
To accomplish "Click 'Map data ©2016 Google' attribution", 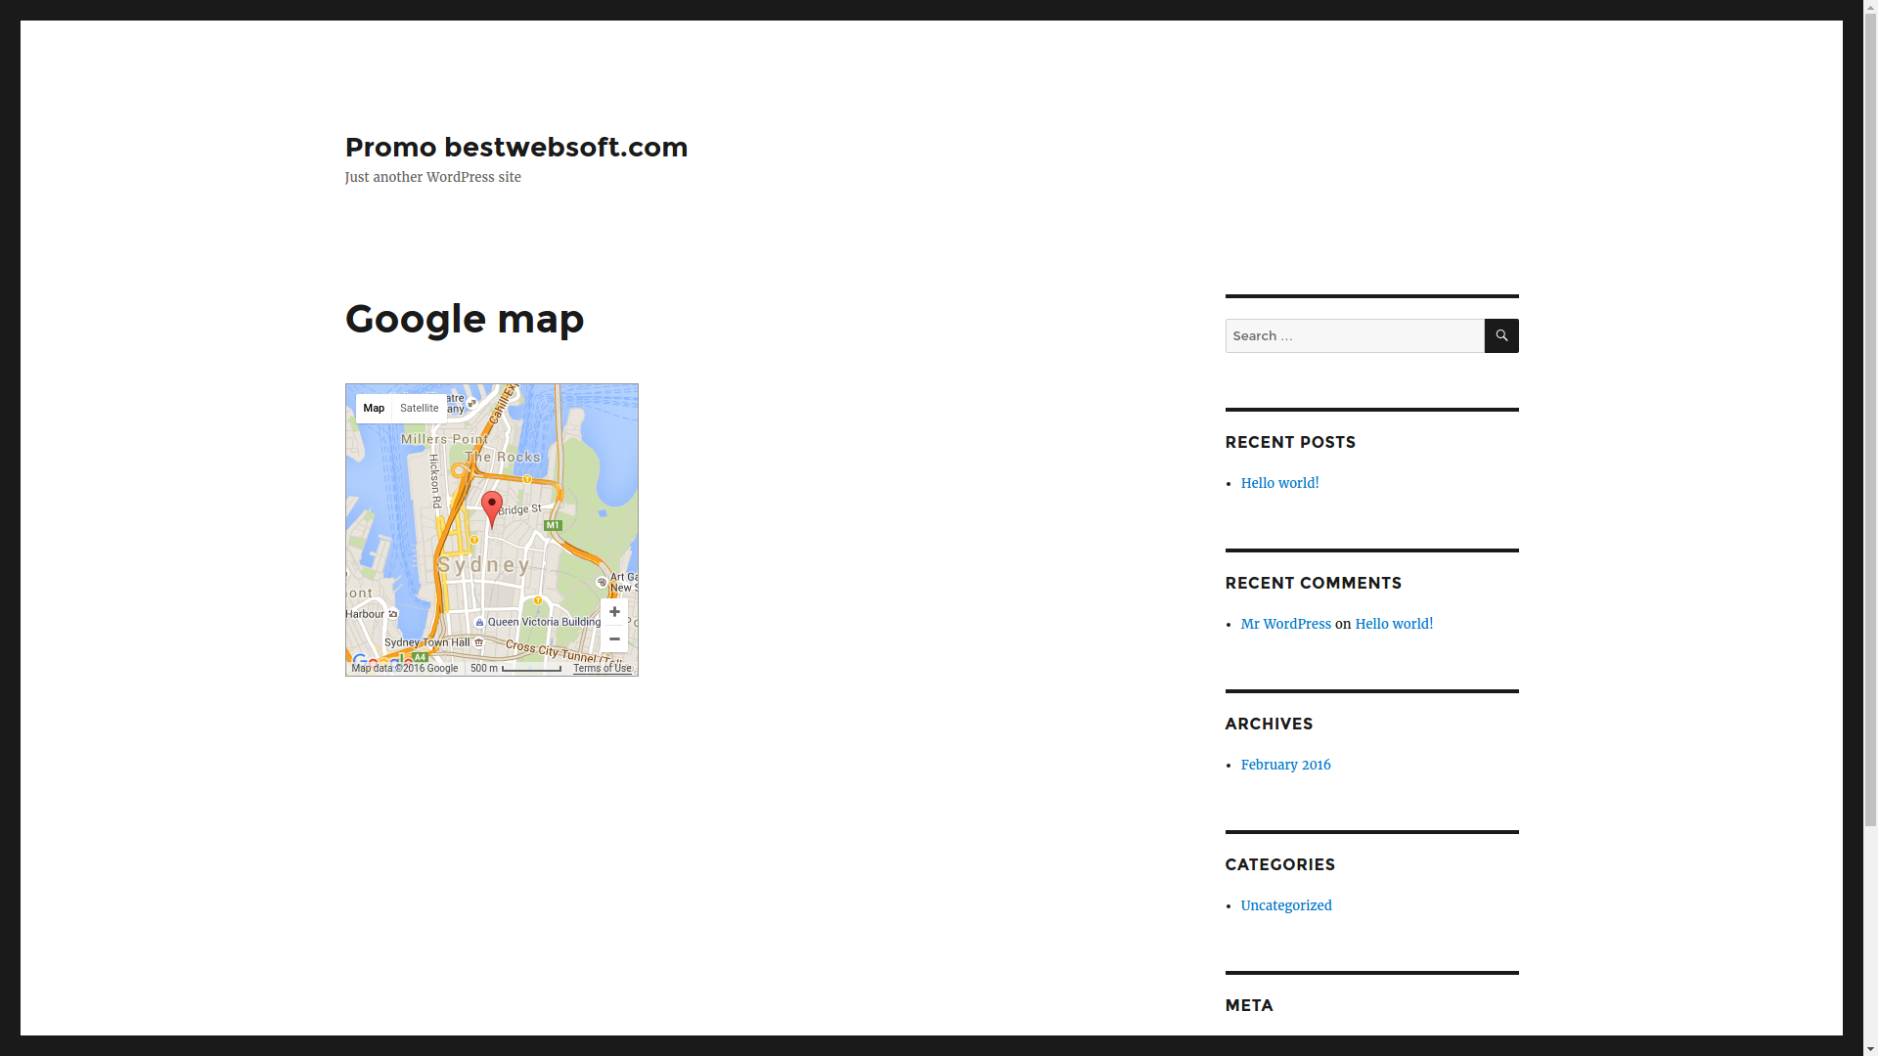I will tap(404, 669).
